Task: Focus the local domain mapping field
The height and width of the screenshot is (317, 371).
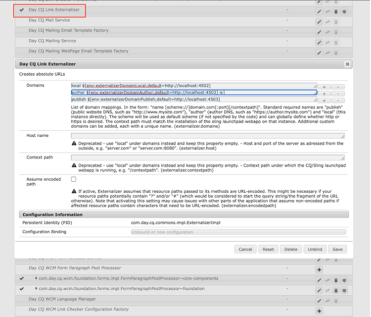Action: click(194, 86)
